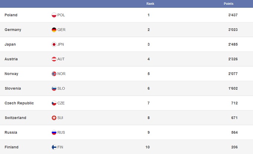Click the Norway flag icon

pos(54,74)
